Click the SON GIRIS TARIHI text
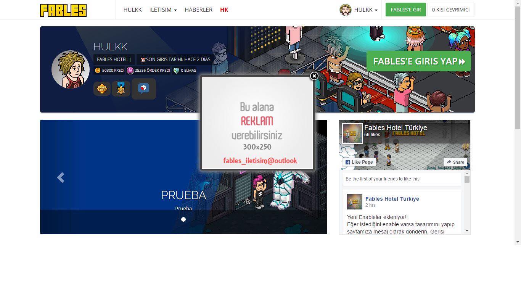This screenshot has height=293, width=521. coord(178,60)
